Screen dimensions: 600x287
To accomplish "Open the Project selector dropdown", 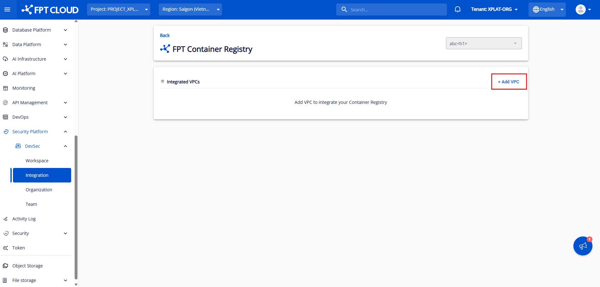I will (119, 9).
